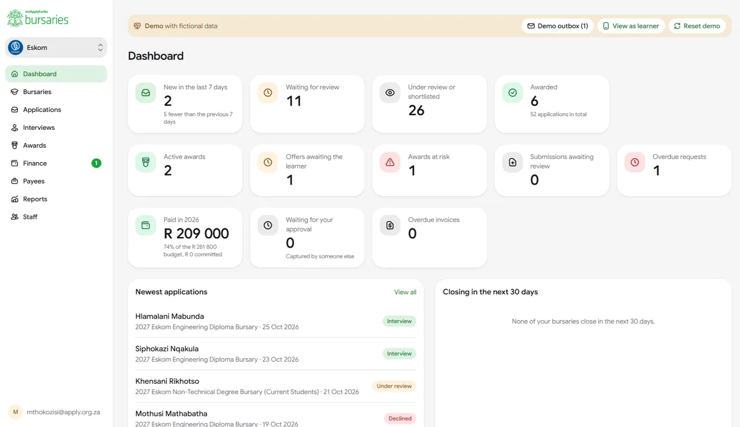Open Siphokazi Nqakula's application

click(x=276, y=354)
